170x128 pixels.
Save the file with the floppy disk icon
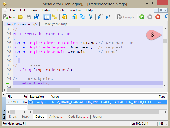[29, 17]
